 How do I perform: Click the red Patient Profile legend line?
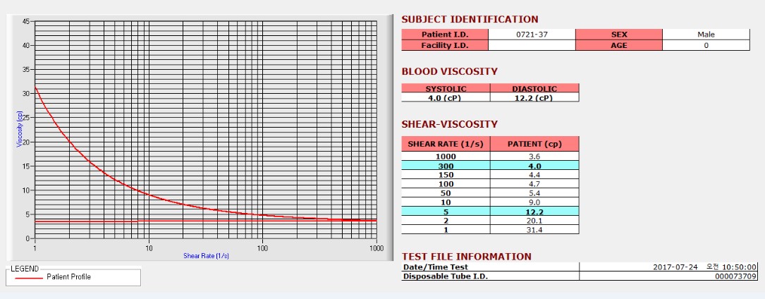click(29, 278)
